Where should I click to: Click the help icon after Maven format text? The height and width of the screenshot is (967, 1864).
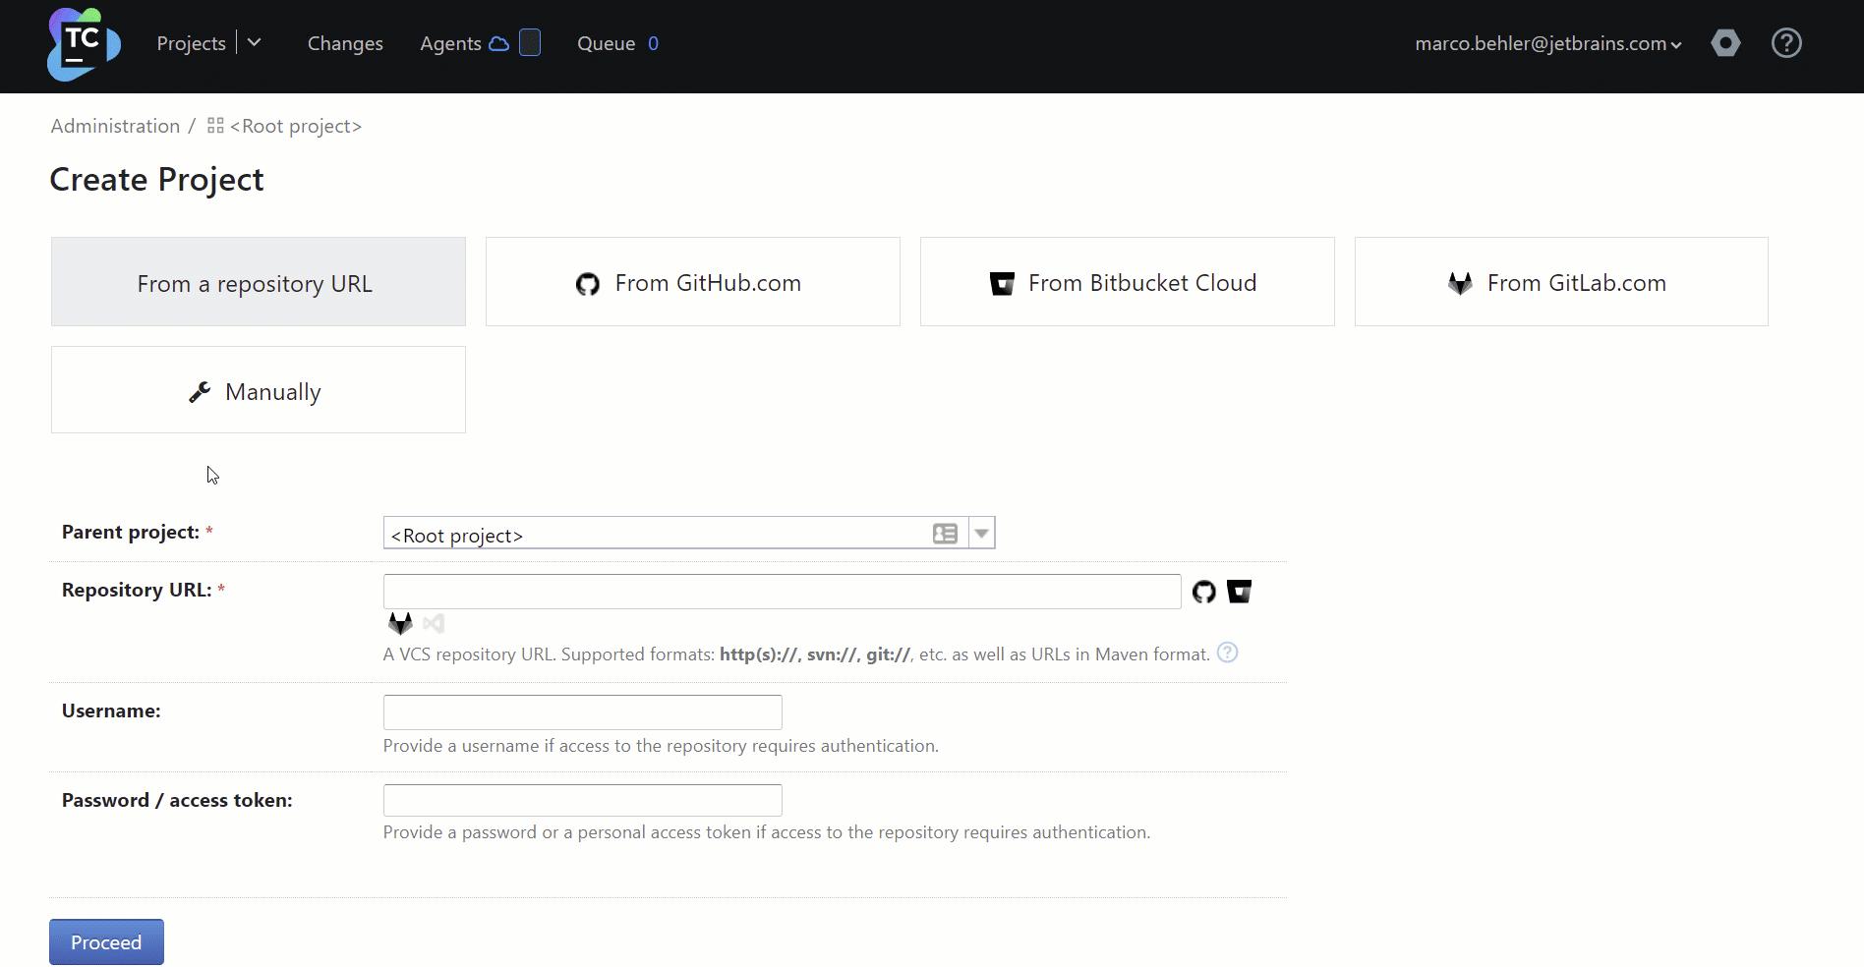coord(1227,652)
